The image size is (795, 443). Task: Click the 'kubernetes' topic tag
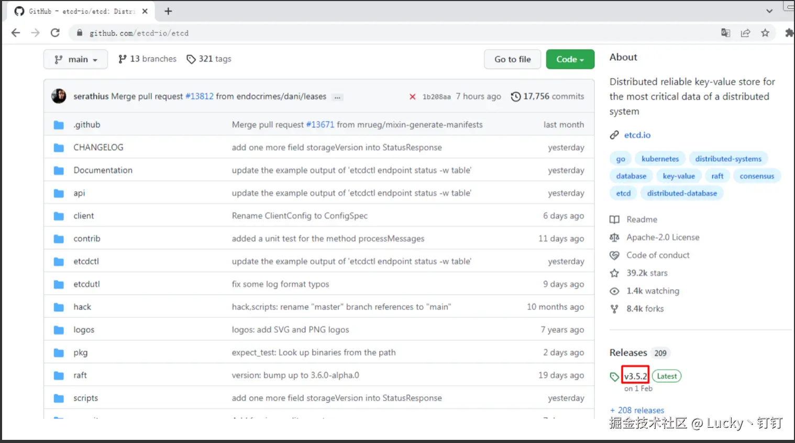660,159
